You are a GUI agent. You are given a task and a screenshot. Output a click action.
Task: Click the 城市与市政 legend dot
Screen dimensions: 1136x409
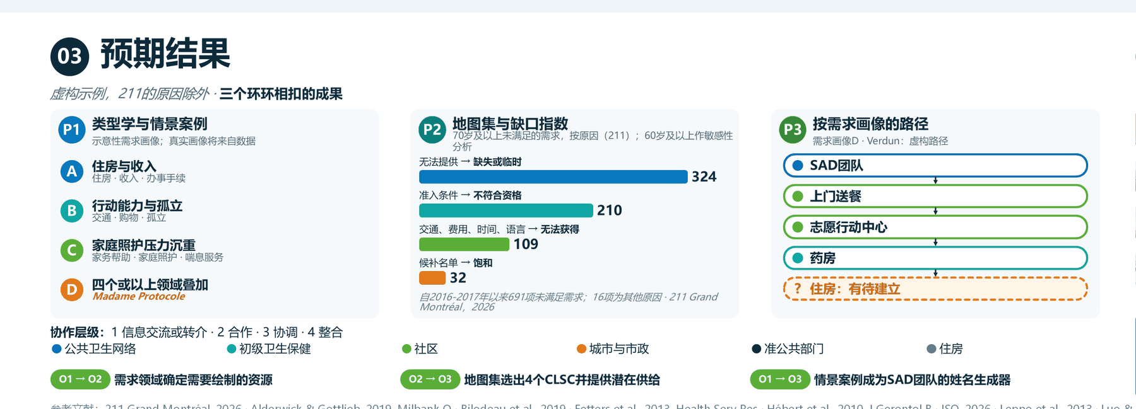(581, 349)
